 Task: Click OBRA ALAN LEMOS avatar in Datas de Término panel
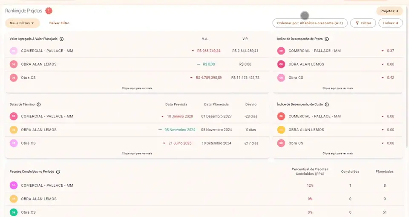tap(14, 130)
